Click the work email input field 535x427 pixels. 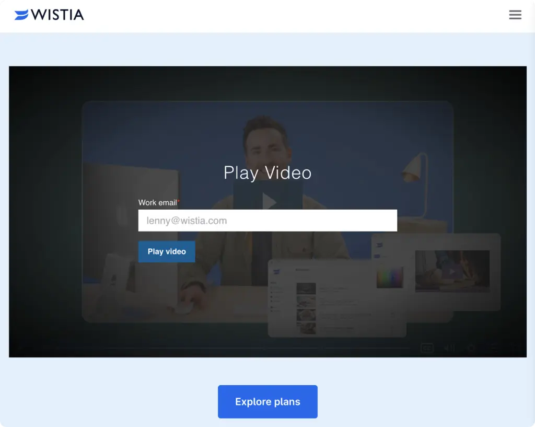(x=267, y=220)
